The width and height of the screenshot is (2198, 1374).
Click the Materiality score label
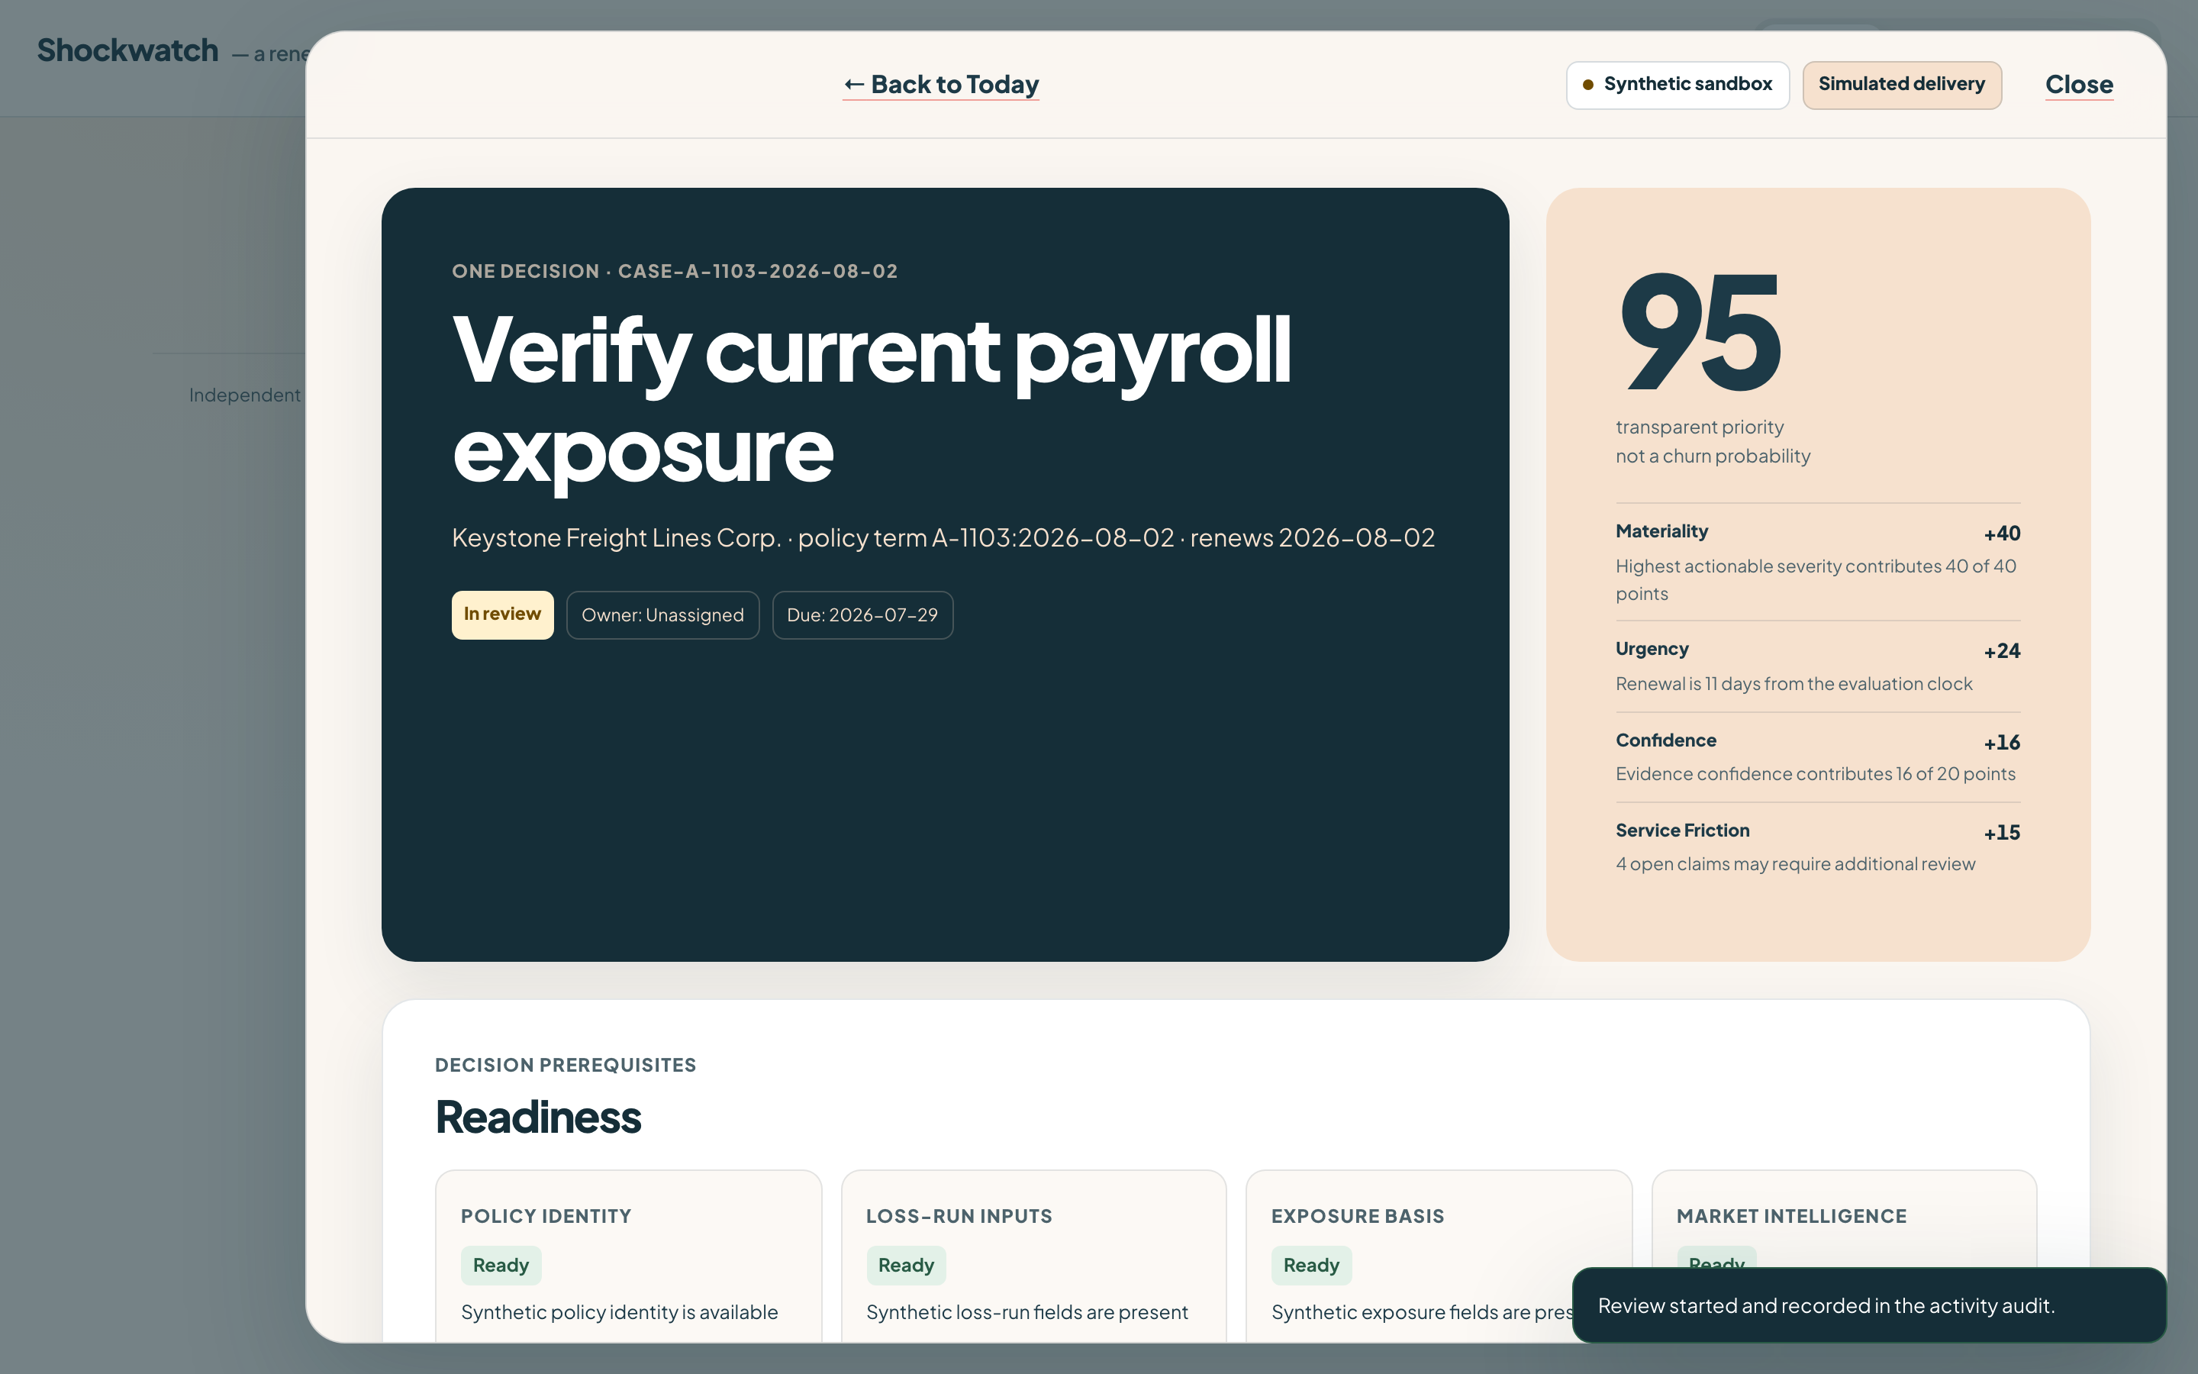1662,531
